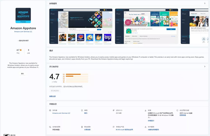Open the publisher Amazon.com Services LLC link in additional info

[61, 113]
